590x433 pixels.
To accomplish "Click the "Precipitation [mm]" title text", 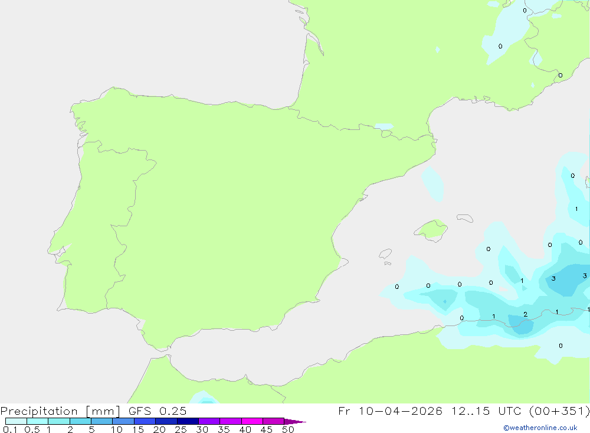I will (x=60, y=411).
